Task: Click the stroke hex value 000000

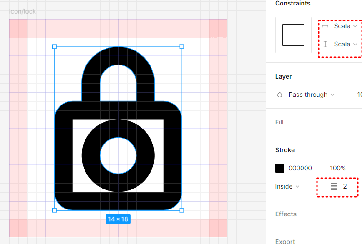Action: click(x=300, y=168)
